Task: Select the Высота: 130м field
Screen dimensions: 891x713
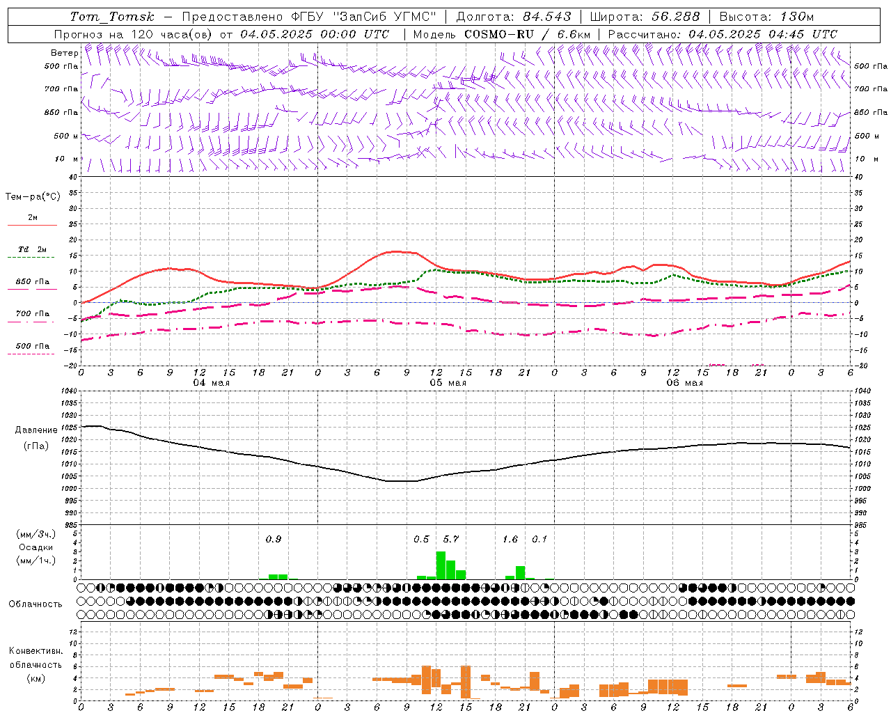Action: [766, 17]
